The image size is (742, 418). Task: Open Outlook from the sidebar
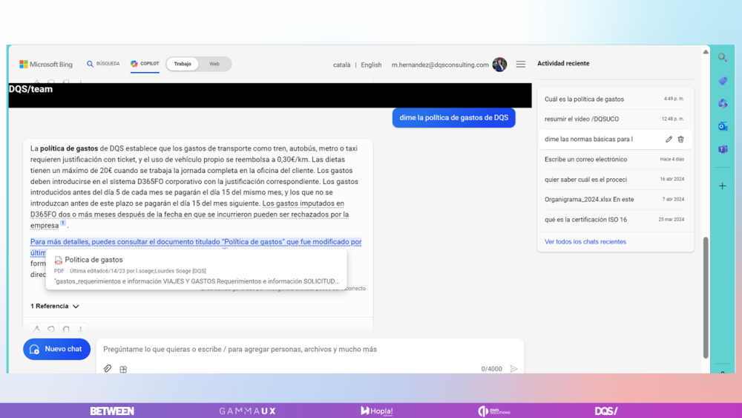tap(723, 126)
